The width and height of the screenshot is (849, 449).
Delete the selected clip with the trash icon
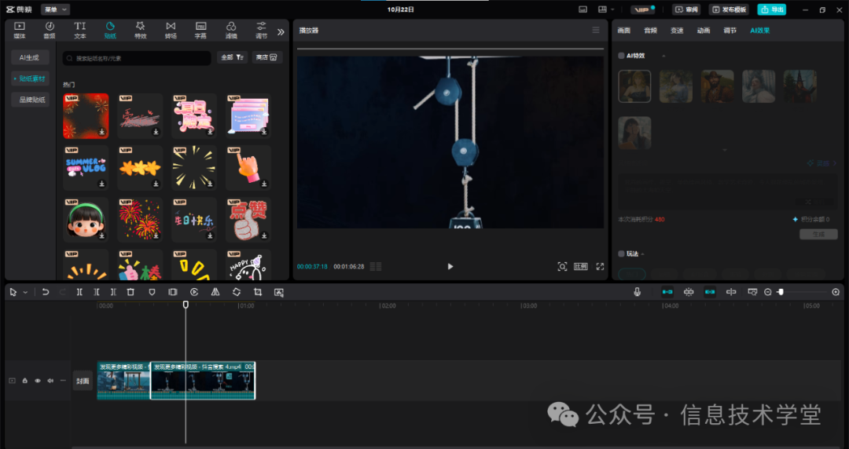click(x=130, y=292)
